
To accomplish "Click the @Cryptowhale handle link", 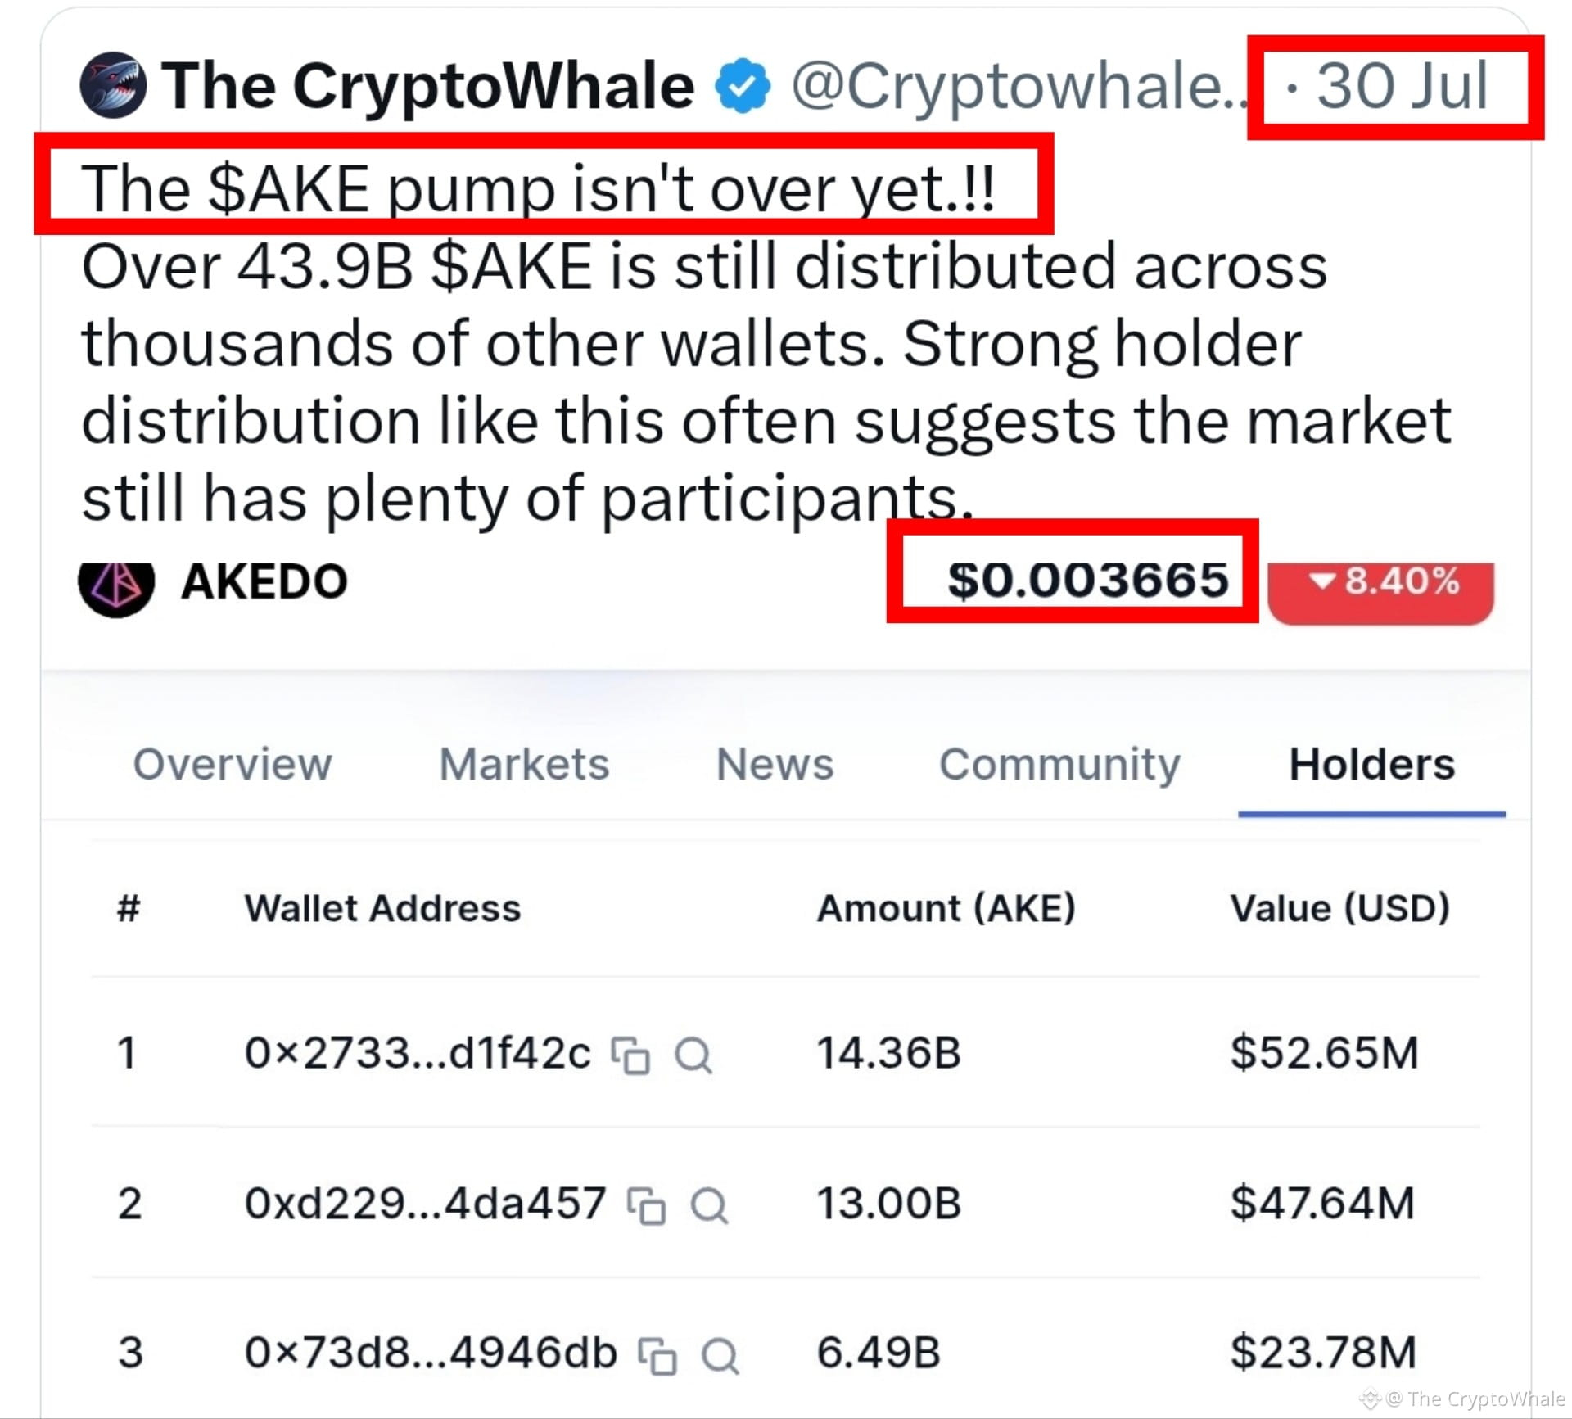I will tap(1020, 85).
